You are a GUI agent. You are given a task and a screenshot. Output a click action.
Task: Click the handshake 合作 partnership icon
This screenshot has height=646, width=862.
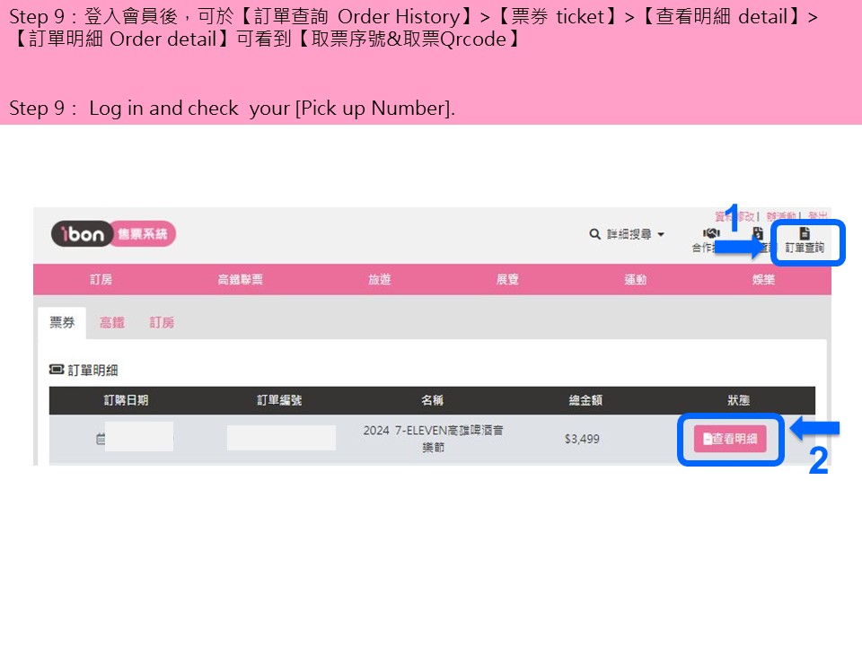(x=711, y=233)
